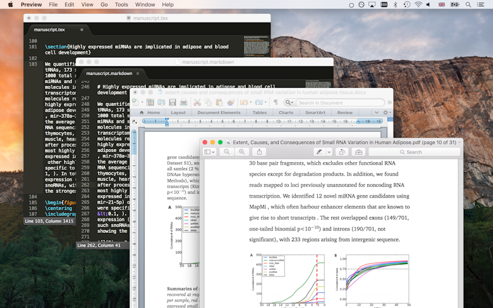
Task: Open the SmartArt ribbon tab in Word
Action: [x=315, y=112]
